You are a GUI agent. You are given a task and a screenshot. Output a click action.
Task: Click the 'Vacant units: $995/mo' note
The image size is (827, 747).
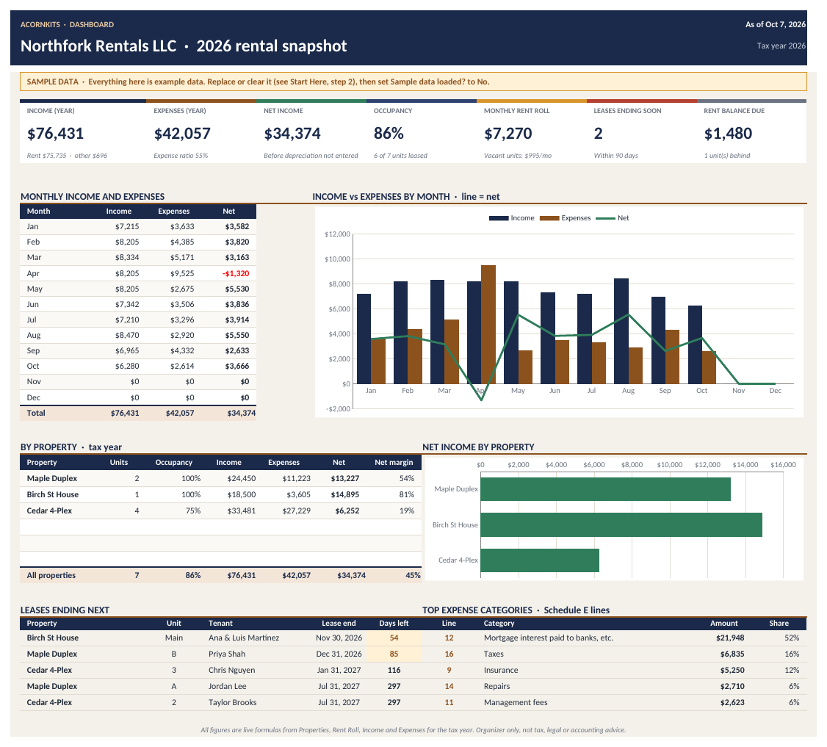click(x=518, y=156)
